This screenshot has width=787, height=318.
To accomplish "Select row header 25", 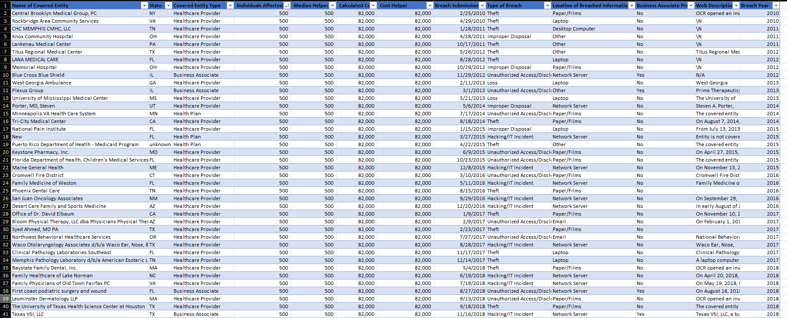I will click(5, 191).
